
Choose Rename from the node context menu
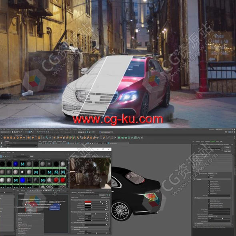20,222
